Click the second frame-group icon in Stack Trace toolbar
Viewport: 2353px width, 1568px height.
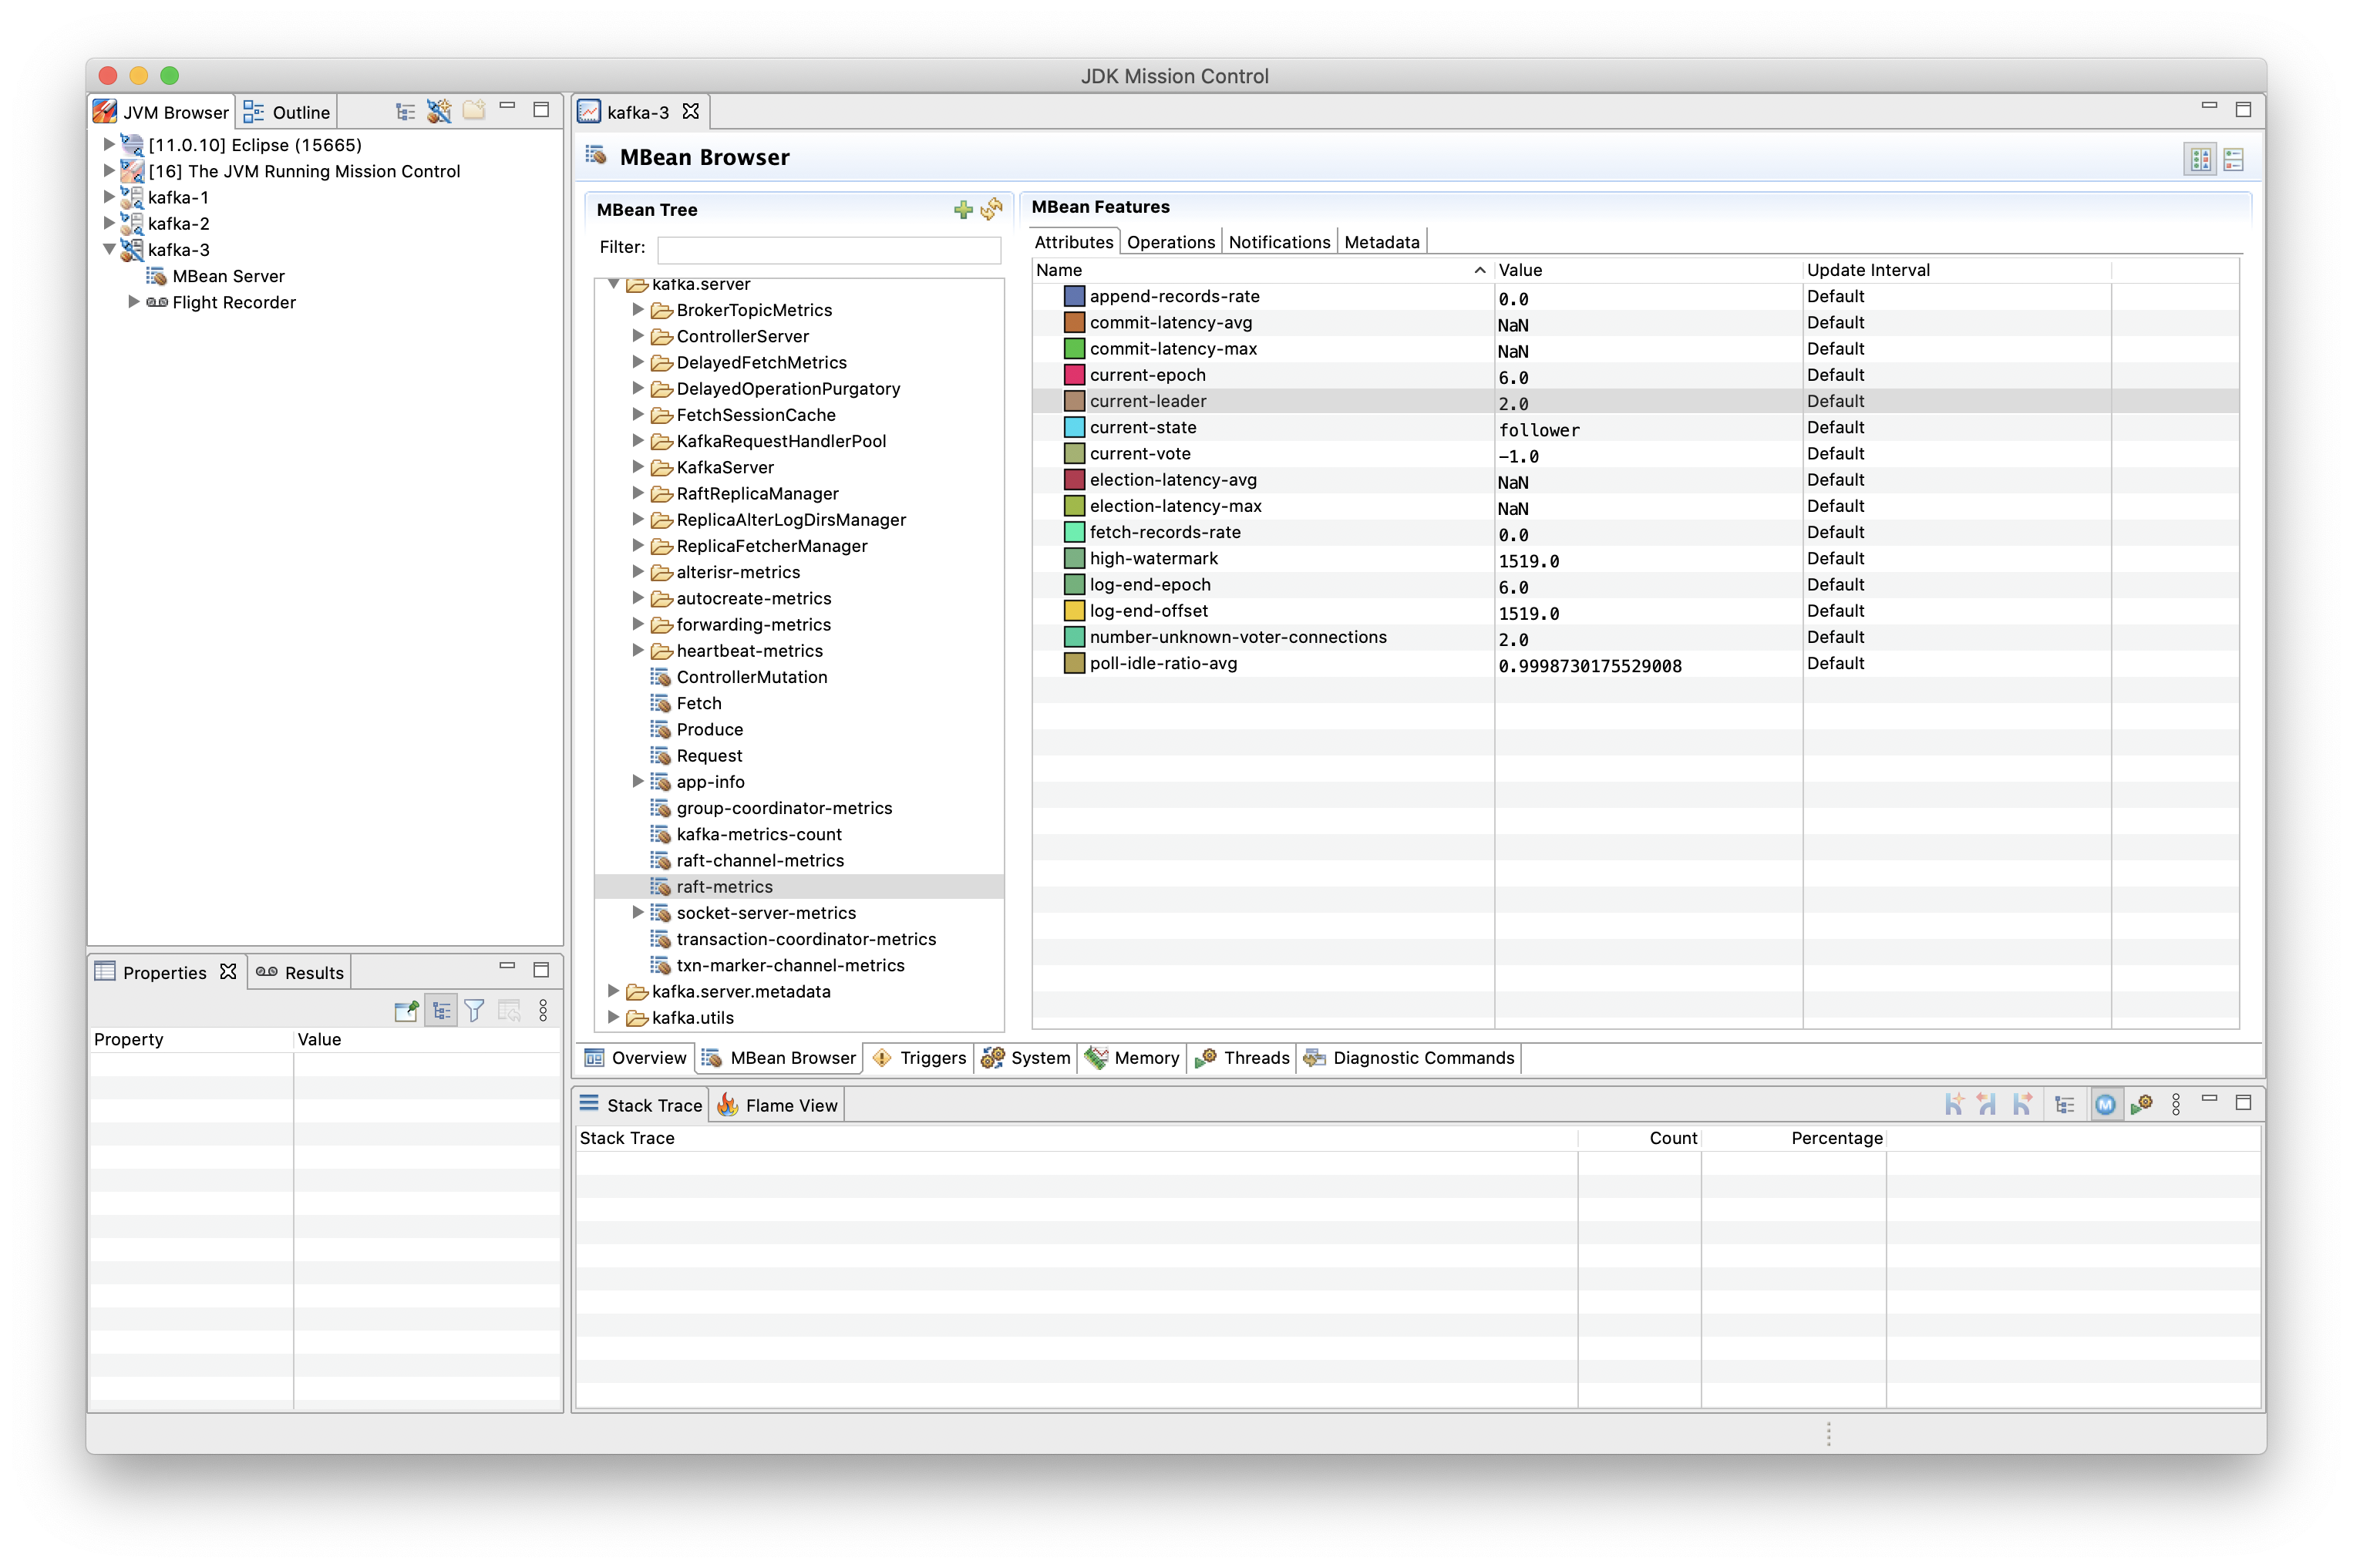[x=1988, y=1104]
